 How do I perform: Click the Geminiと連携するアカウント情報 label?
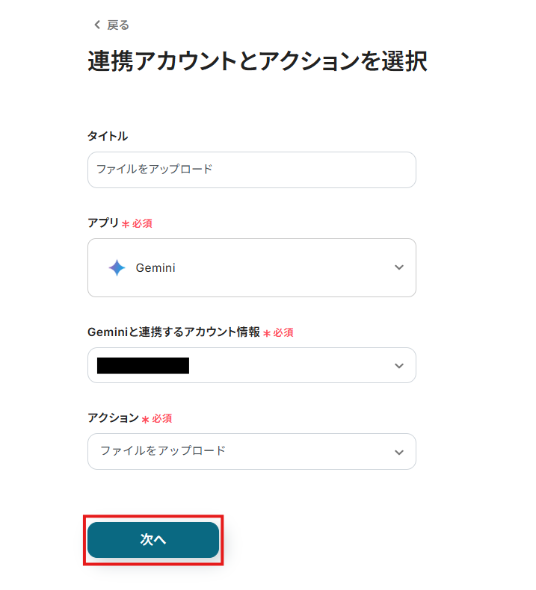(x=173, y=332)
